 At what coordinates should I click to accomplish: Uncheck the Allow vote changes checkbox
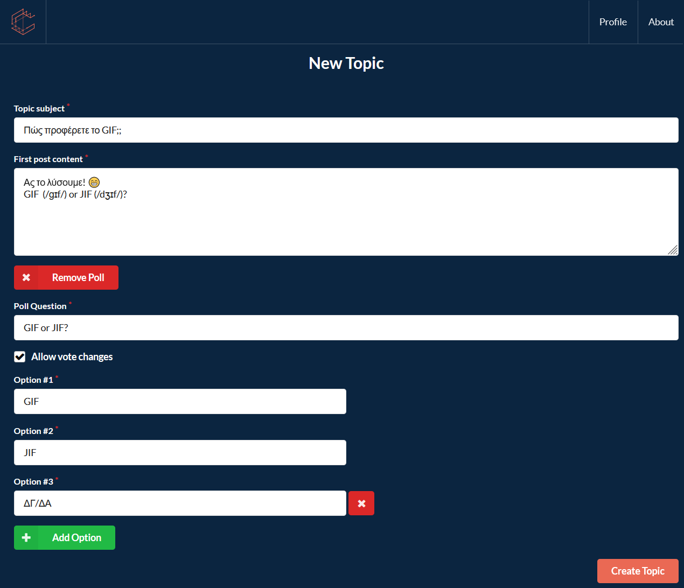coord(20,357)
